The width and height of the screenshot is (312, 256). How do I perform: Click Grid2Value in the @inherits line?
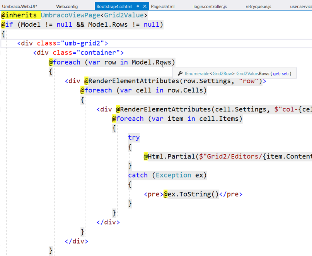pos(124,15)
